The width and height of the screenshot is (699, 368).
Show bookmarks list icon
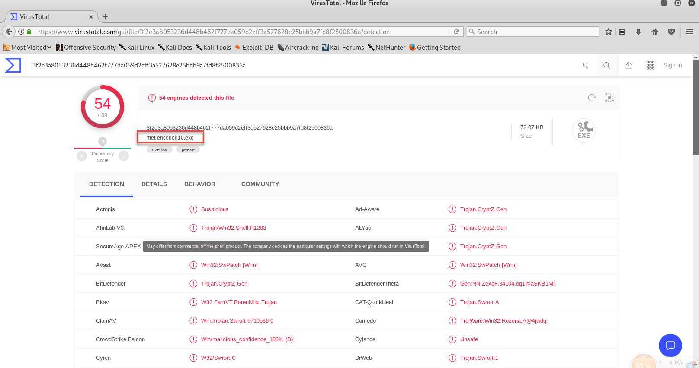pos(622,32)
